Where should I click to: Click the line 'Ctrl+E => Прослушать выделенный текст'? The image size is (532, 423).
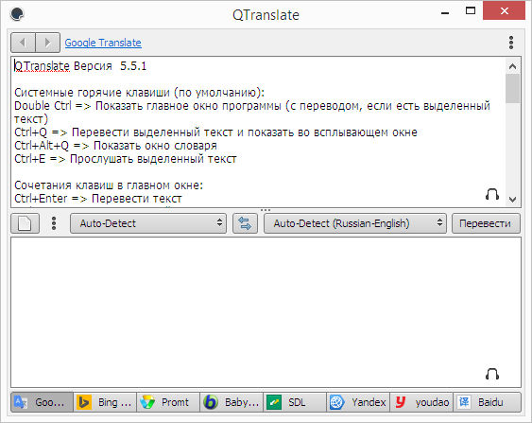[x=125, y=159]
